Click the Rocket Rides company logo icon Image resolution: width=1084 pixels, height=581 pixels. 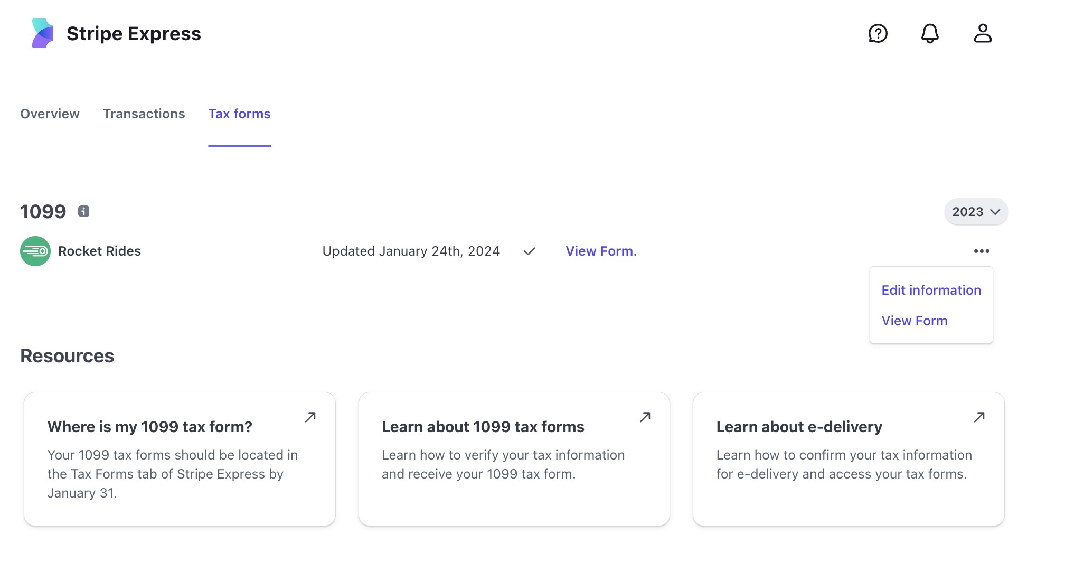pyautogui.click(x=35, y=250)
